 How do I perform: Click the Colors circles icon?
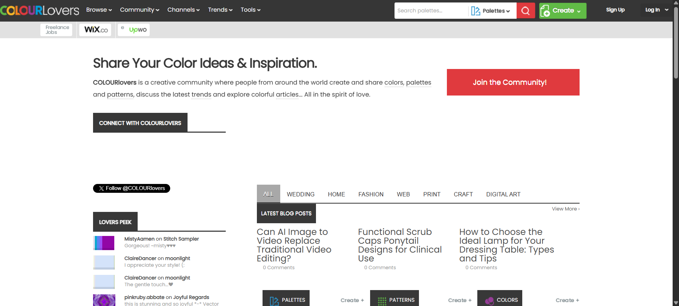[490, 301]
